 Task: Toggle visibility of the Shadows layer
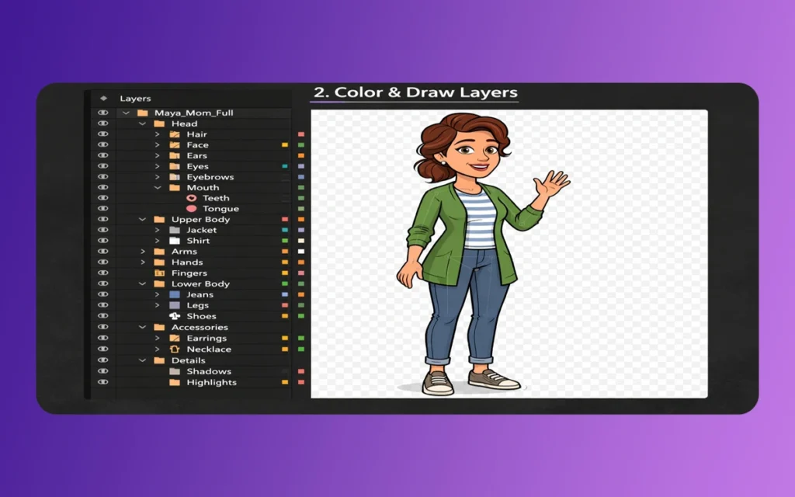point(103,371)
